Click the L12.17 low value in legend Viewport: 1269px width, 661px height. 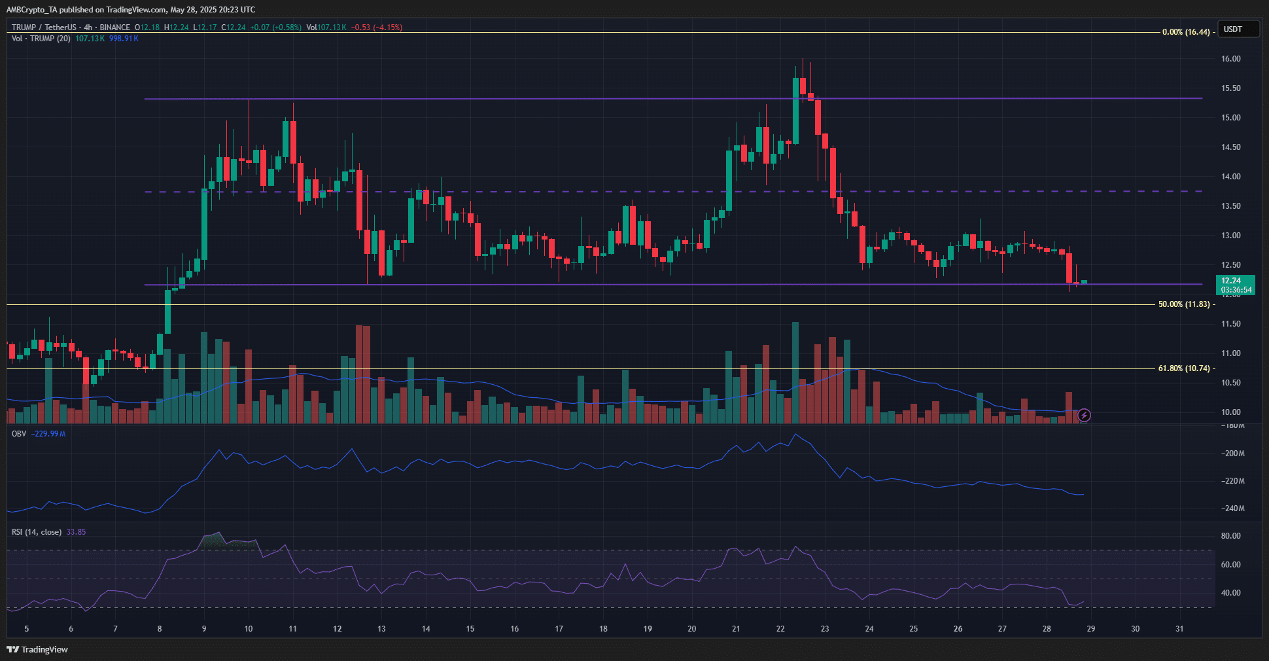(x=205, y=27)
